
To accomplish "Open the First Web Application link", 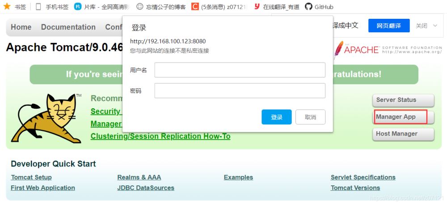I will click(x=43, y=188).
